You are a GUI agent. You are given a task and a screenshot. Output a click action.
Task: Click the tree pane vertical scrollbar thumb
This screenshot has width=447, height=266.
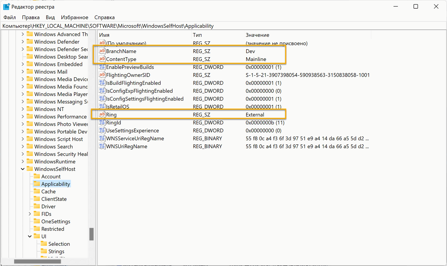(91, 234)
